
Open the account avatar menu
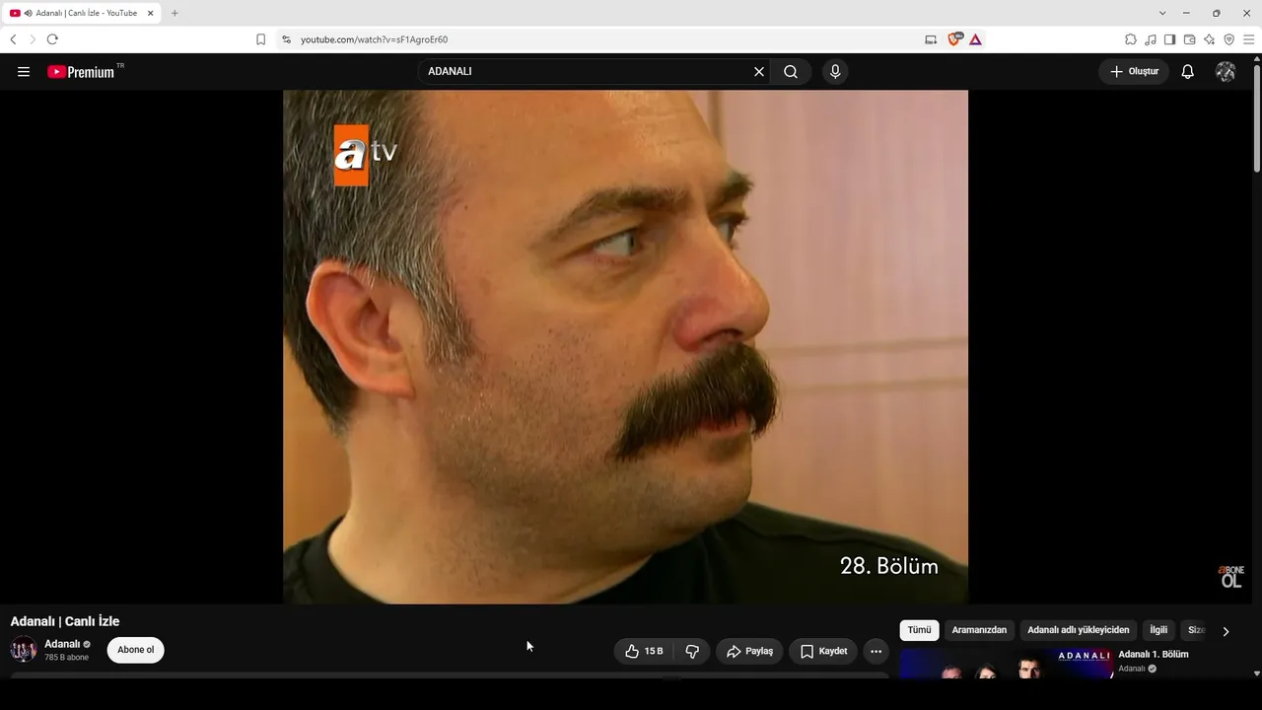coord(1226,72)
